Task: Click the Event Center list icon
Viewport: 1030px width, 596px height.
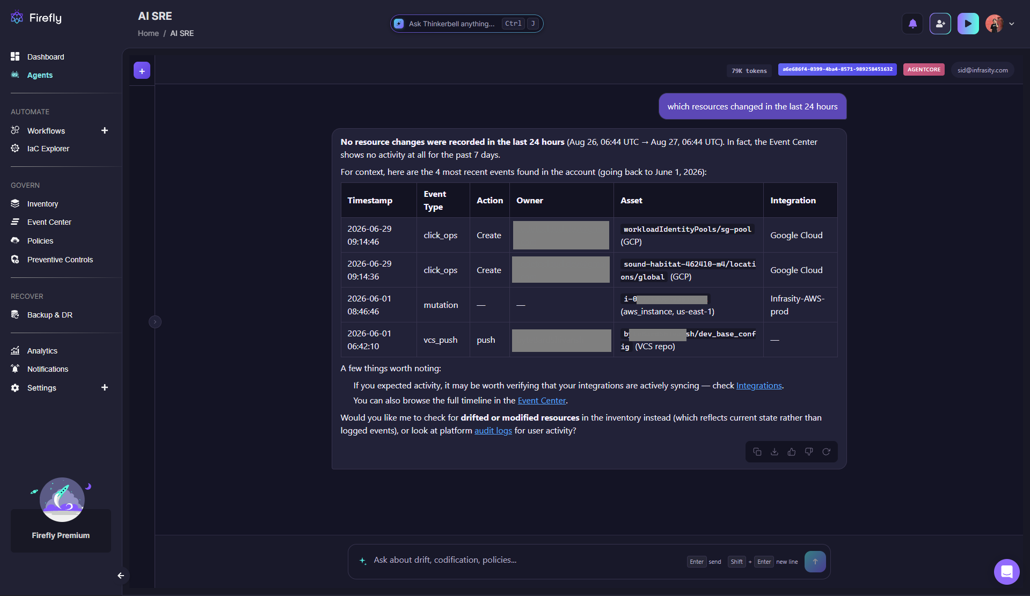Action: click(x=15, y=222)
